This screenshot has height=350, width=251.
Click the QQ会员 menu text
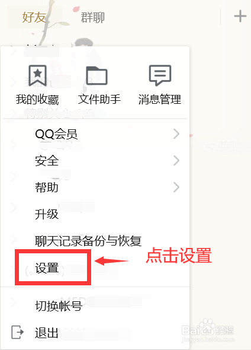[x=56, y=134]
